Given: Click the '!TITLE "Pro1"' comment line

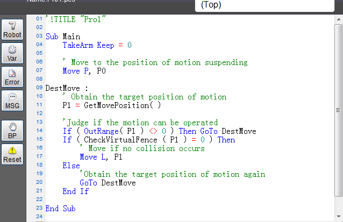Looking at the screenshot, I should click(x=78, y=19).
